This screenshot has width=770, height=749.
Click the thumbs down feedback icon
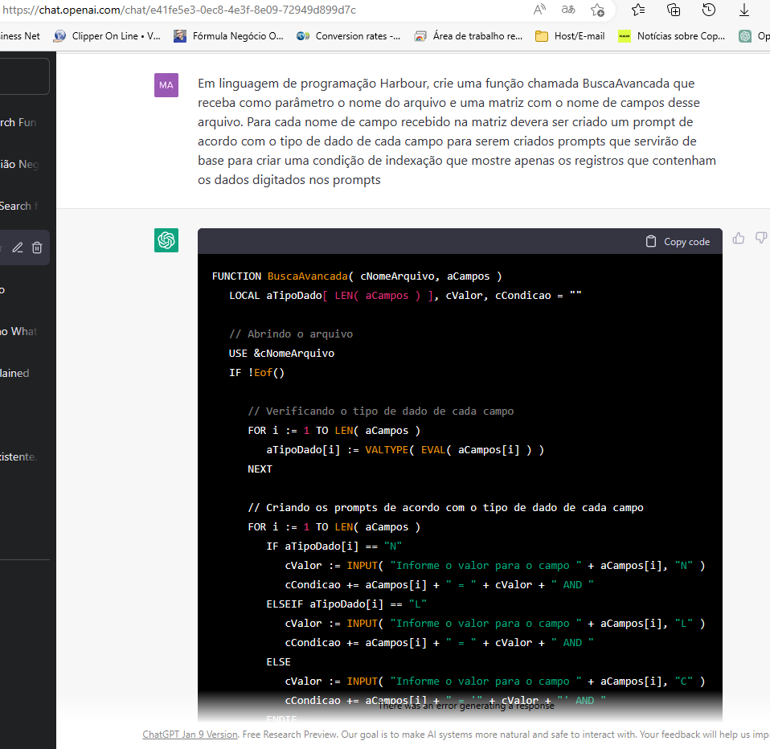click(x=761, y=238)
